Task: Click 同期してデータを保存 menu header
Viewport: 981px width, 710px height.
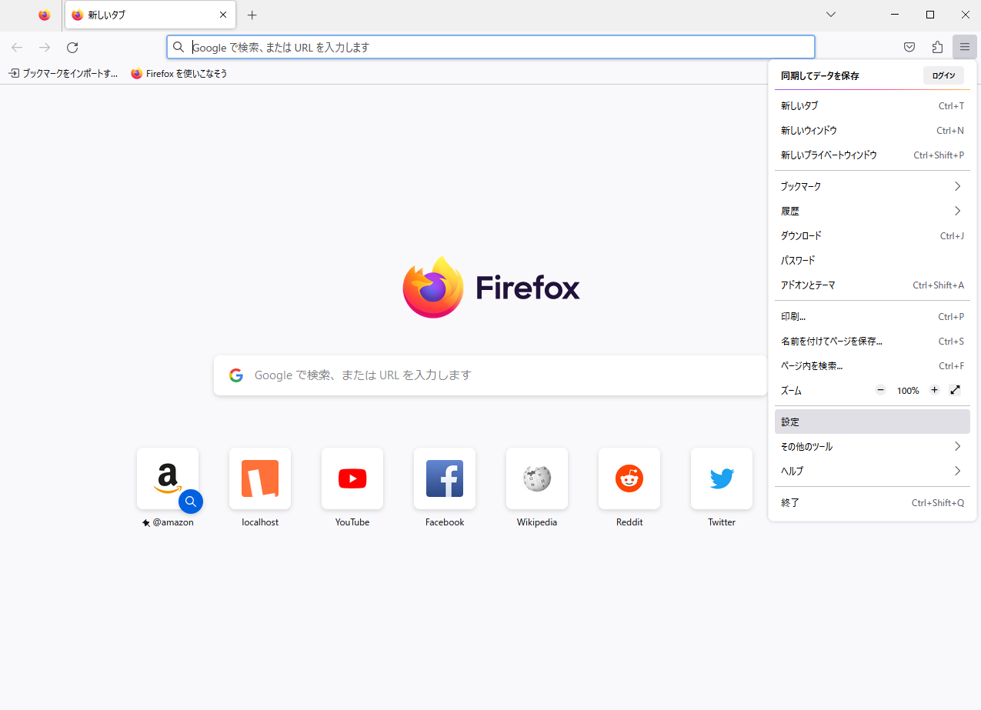Action: pos(820,75)
